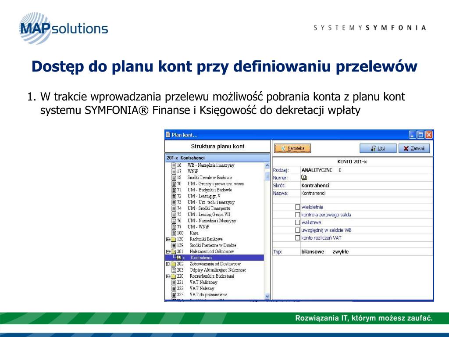This screenshot has height=337, width=449.
Task: Enable uwzględnij w saldzie WB
Action: 298,230
